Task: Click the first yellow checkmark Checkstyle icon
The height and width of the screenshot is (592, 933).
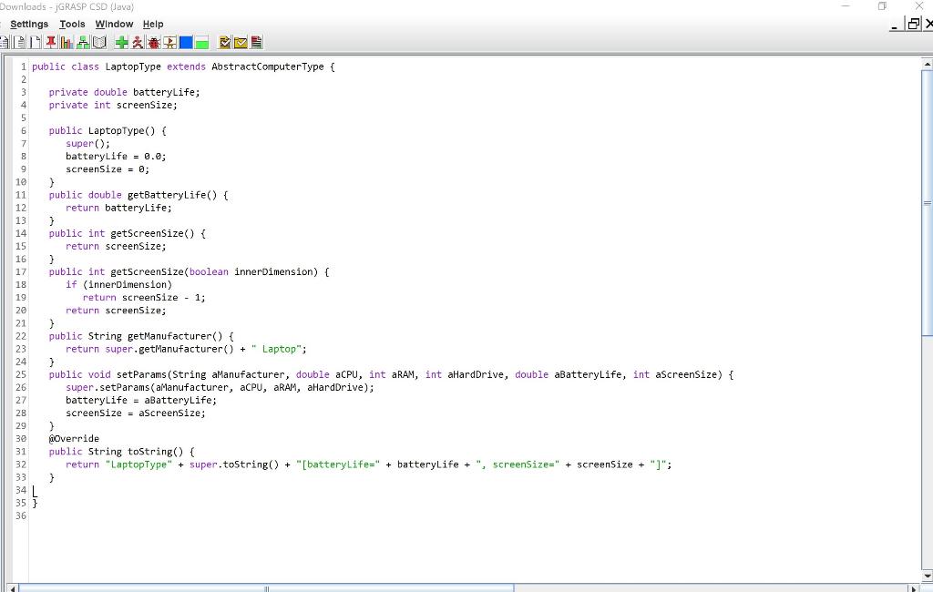Action: click(225, 42)
